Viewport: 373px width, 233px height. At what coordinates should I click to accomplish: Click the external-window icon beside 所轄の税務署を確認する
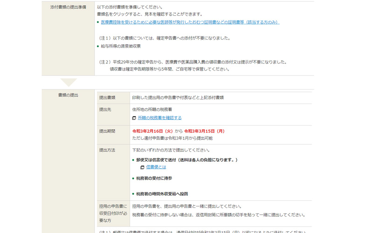(134, 118)
